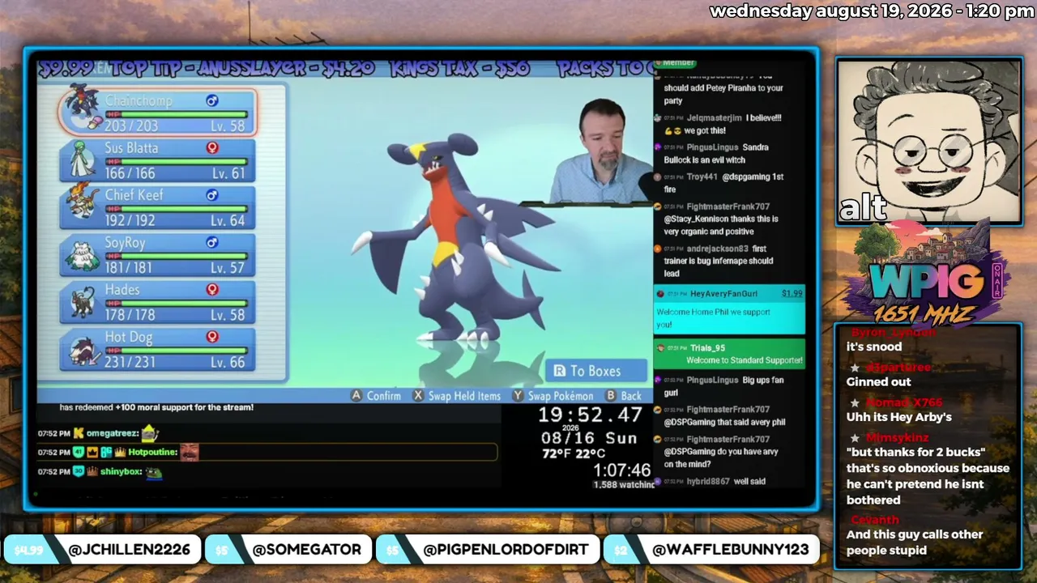
Task: Click the star icon above "Ginned out"
Action: [855, 368]
